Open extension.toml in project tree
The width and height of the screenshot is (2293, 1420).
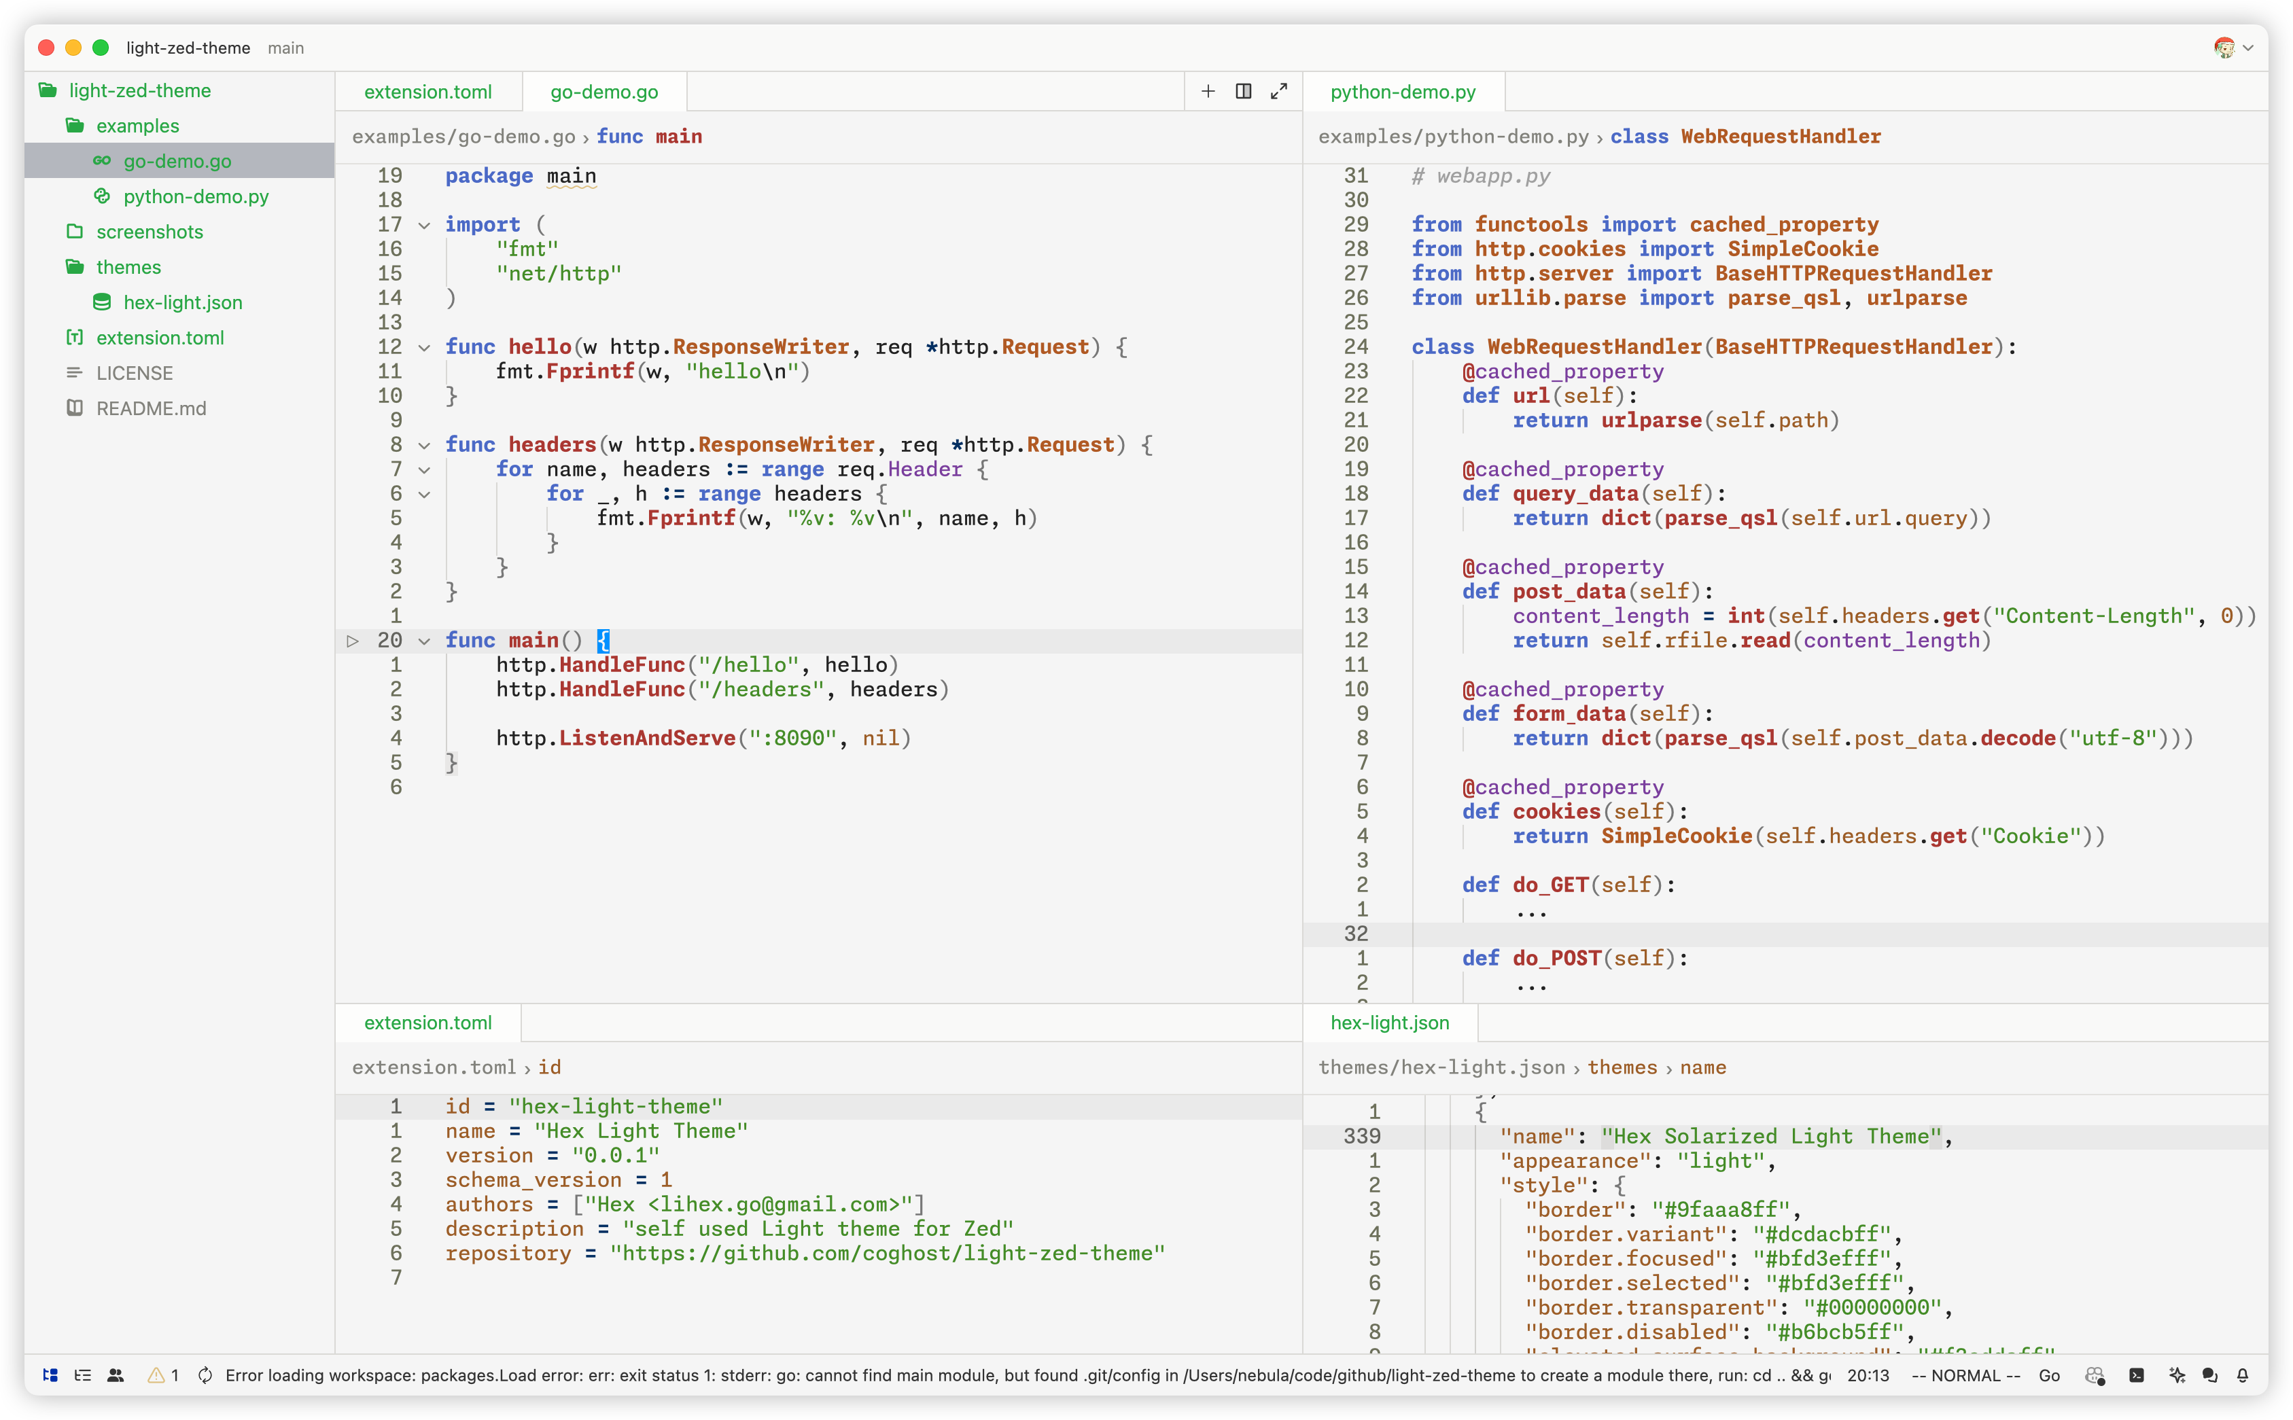point(160,337)
